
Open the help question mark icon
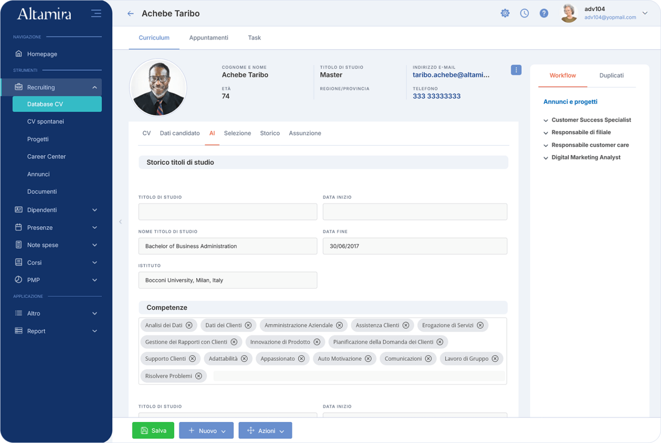pyautogui.click(x=544, y=13)
